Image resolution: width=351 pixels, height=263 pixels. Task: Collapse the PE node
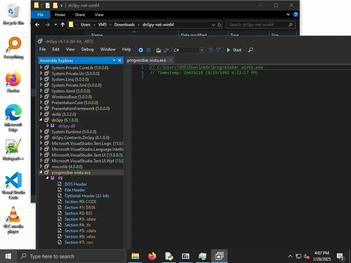47,178
